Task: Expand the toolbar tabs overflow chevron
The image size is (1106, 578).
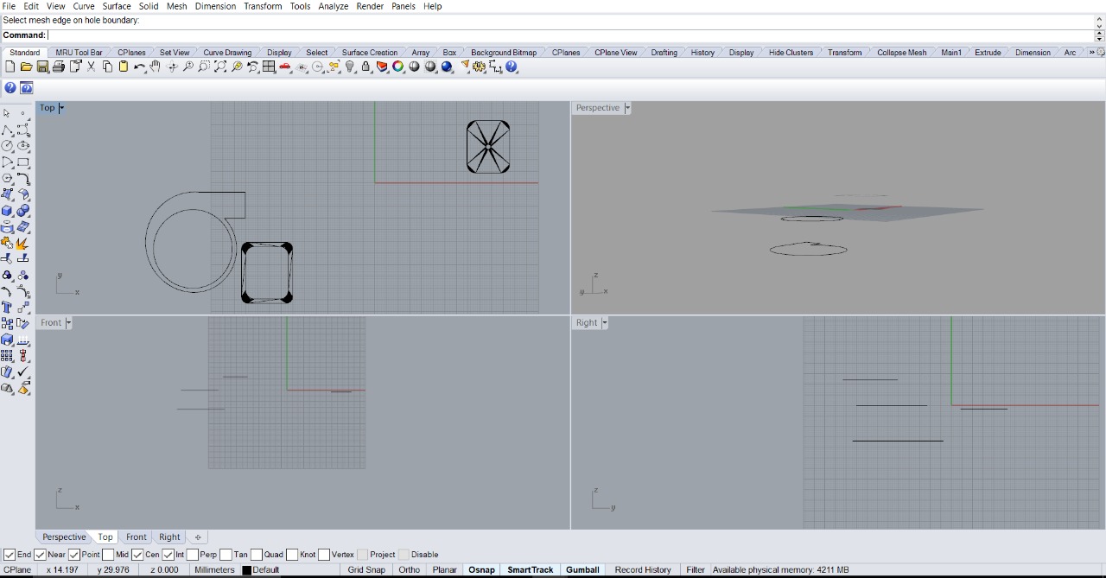Action: (1092, 53)
